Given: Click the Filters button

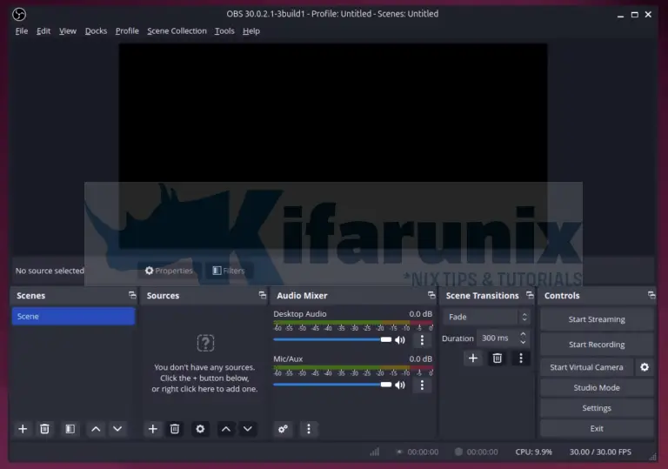Looking at the screenshot, I should click(x=229, y=271).
